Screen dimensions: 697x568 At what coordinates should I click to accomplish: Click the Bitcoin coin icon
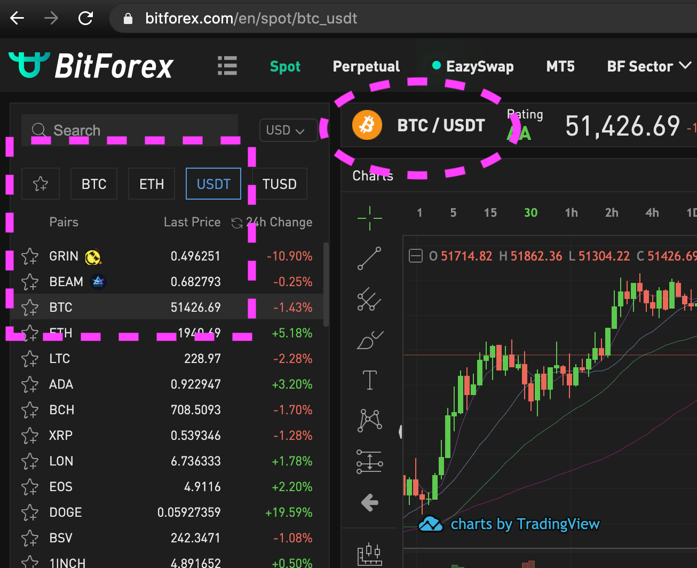[x=367, y=125]
